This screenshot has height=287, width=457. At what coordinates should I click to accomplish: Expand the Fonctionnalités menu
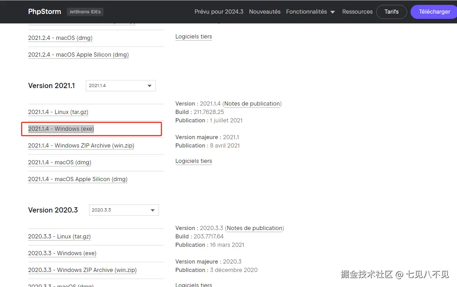tap(310, 12)
